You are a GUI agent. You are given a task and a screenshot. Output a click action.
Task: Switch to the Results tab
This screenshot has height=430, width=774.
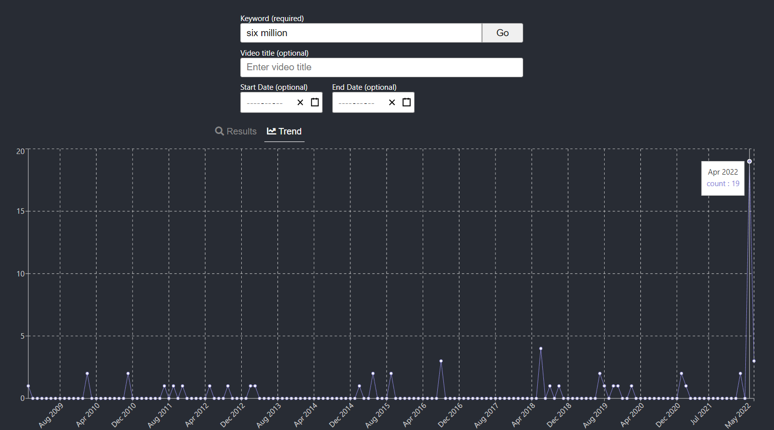click(x=236, y=131)
